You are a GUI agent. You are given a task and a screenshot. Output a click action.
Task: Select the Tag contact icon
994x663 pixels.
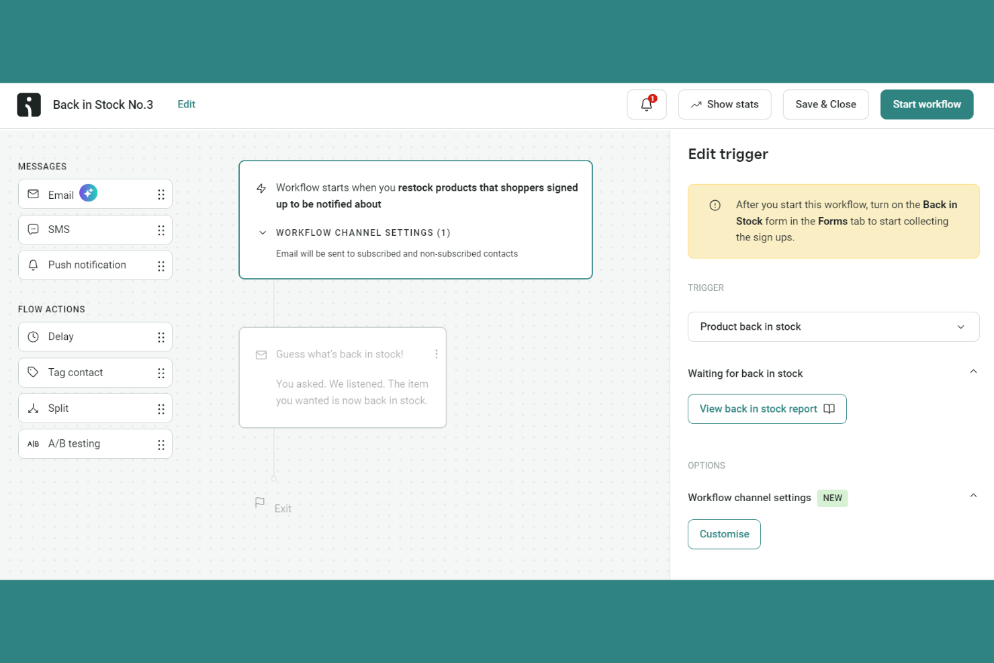(33, 371)
